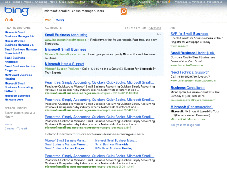This screenshot has width=227, height=170.
Task: Select related search Business Manager 9.0
Action: point(19,34)
